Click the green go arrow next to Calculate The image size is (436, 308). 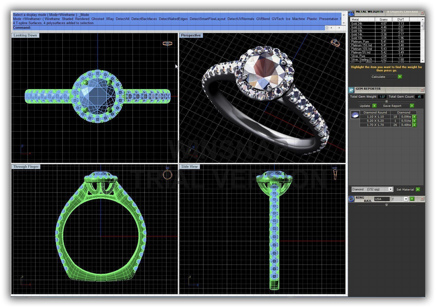(x=400, y=77)
